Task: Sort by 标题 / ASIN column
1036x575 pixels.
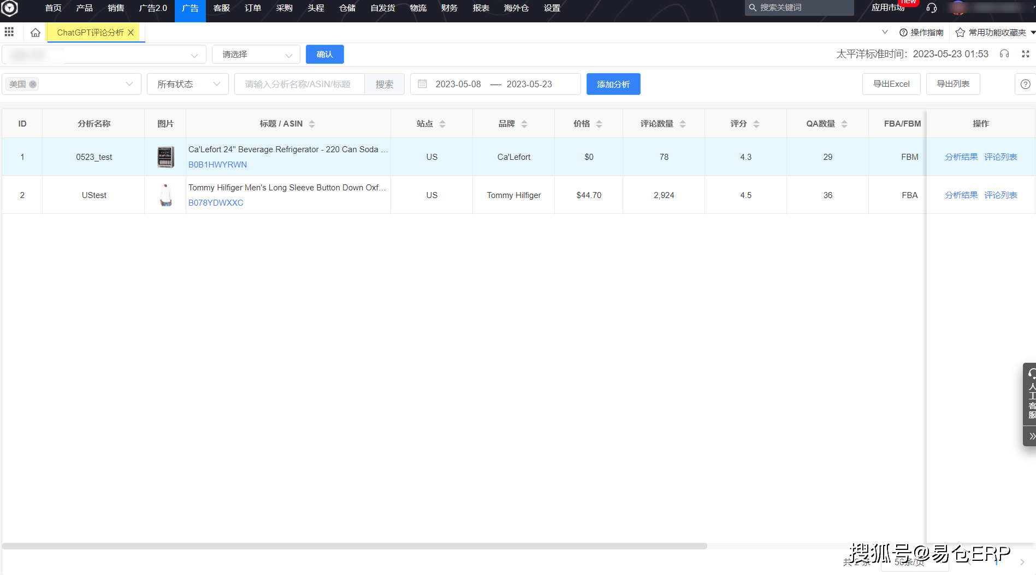Action: click(x=312, y=124)
